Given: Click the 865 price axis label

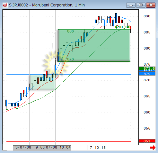Looking at the screenshot, I should (x=147, y=96).
